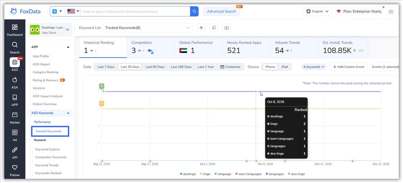This screenshot has height=183, width=403.
Task: Click the Advanced Search button
Action: [x=221, y=11]
